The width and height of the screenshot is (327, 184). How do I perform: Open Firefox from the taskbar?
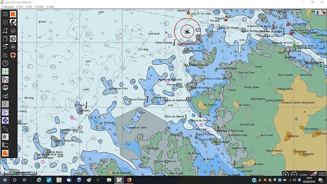pos(129,180)
